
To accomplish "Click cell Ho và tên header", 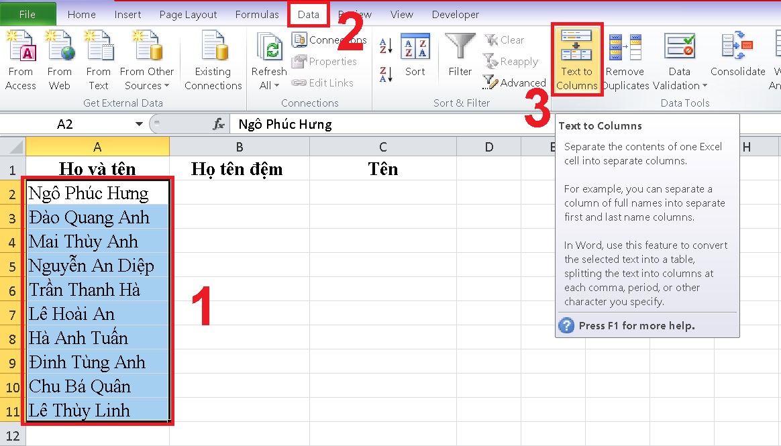I will pos(98,169).
